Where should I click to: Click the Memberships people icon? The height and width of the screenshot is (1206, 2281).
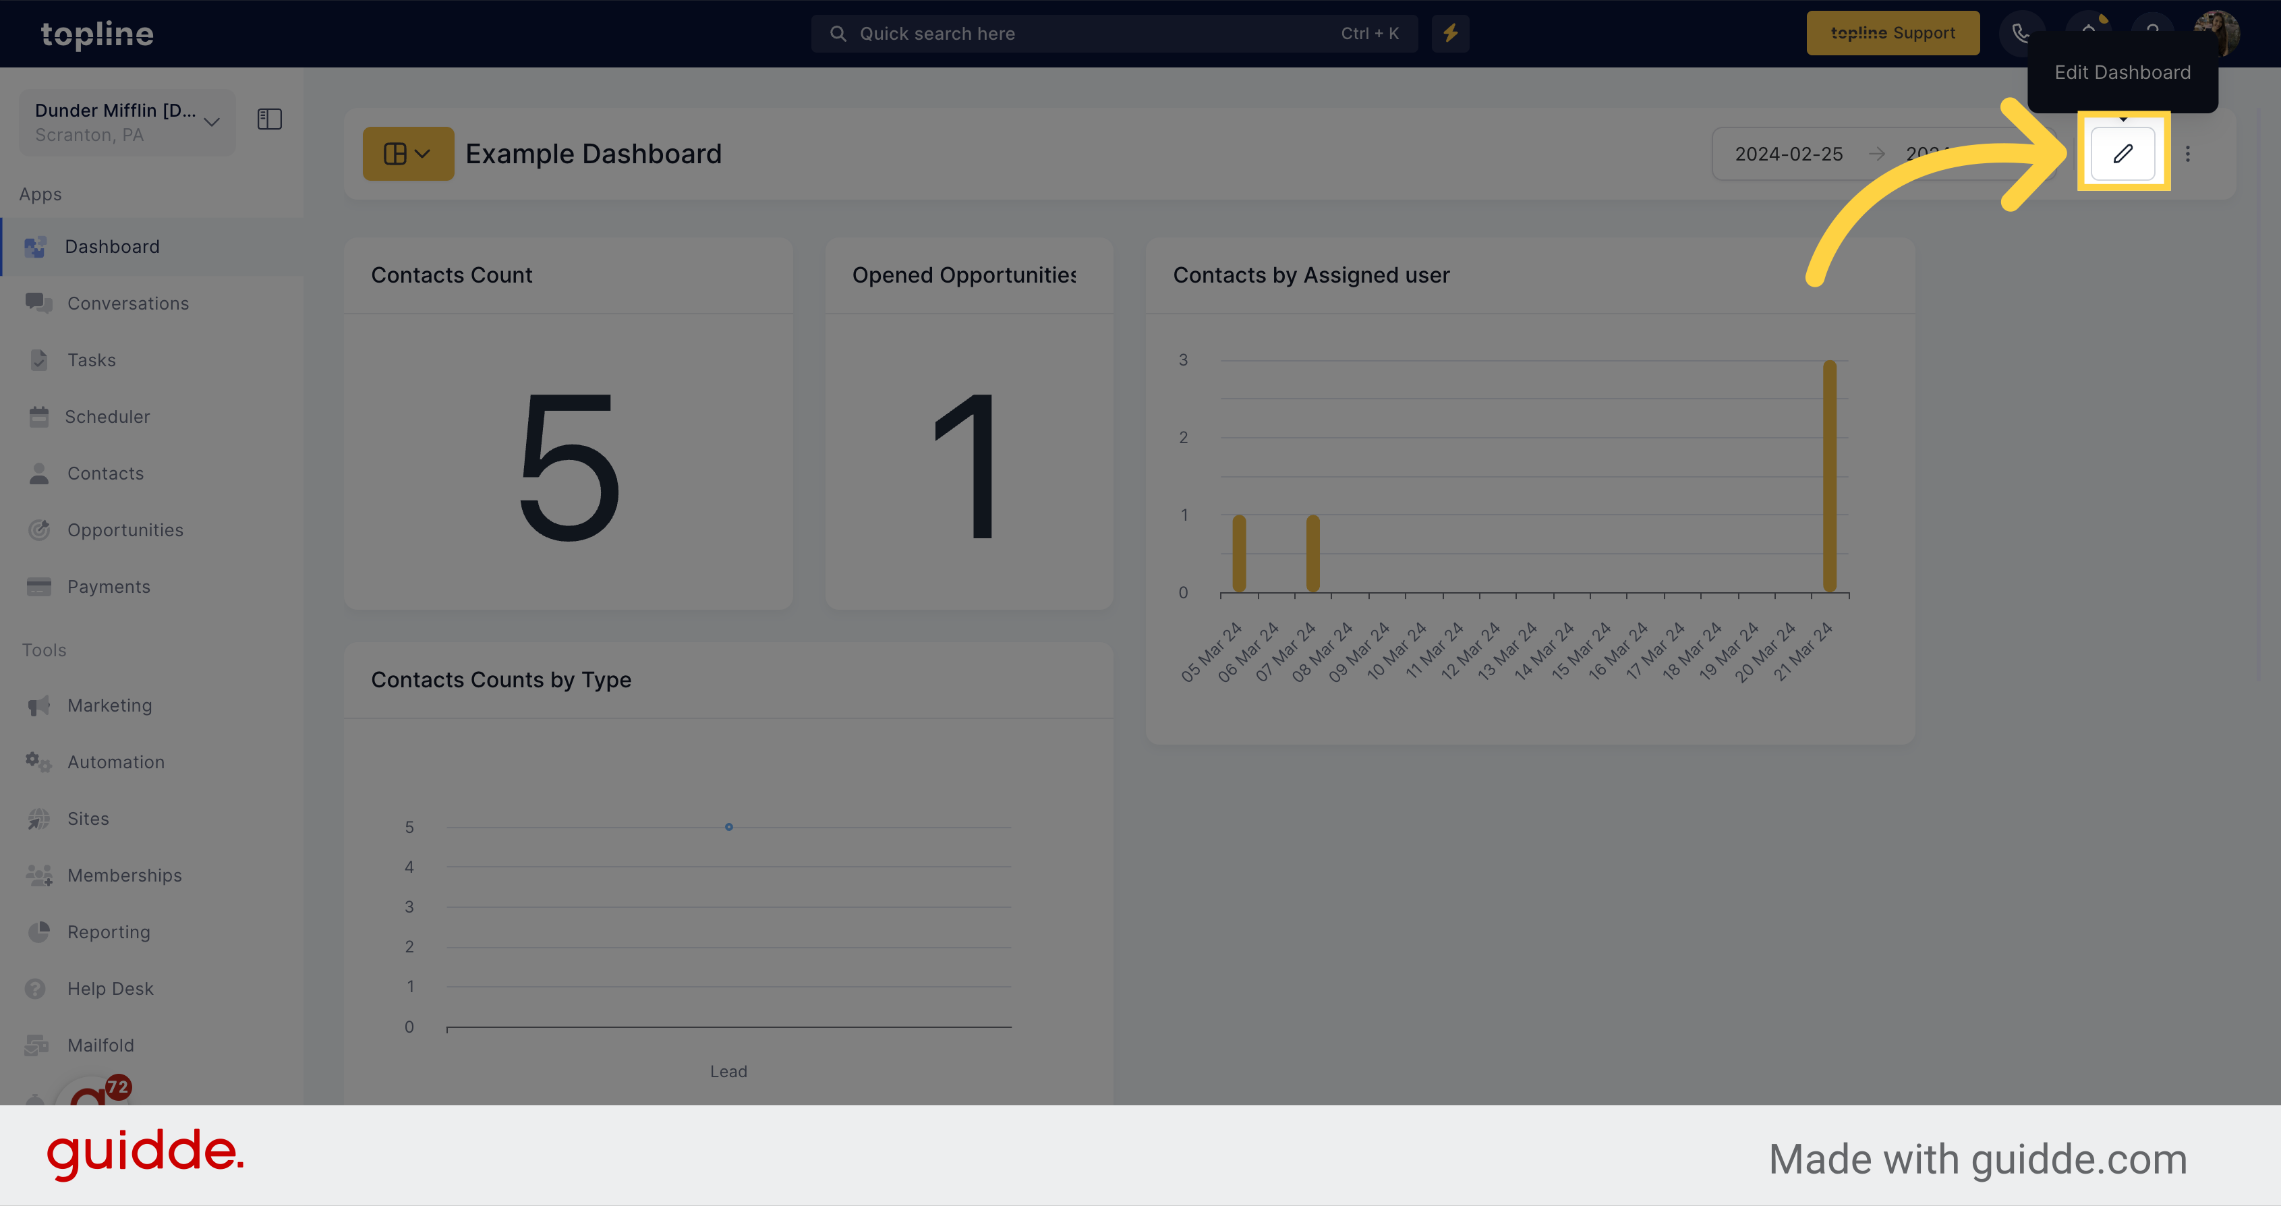click(x=39, y=875)
